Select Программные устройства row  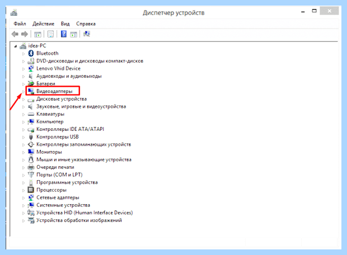coord(67,182)
